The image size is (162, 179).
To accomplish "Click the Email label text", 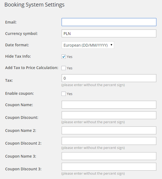I will click(x=11, y=22).
